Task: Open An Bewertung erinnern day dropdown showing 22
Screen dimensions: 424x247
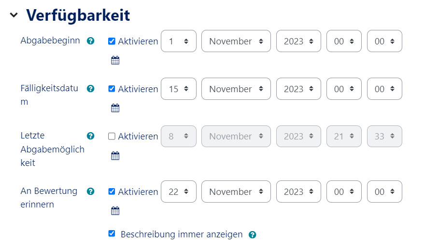Action: pos(178,192)
